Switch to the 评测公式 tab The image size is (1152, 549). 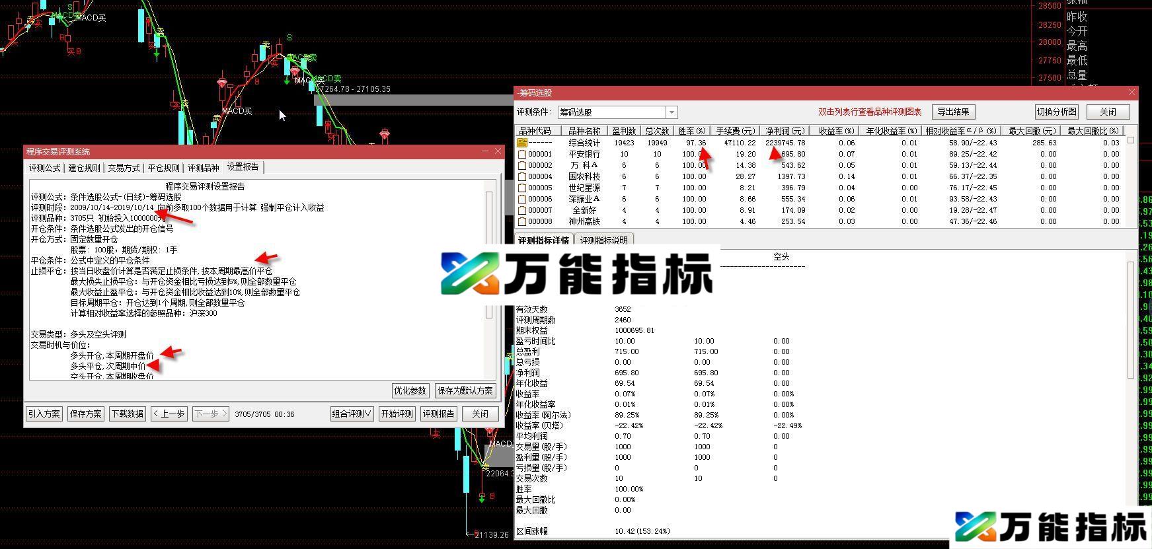(45, 168)
